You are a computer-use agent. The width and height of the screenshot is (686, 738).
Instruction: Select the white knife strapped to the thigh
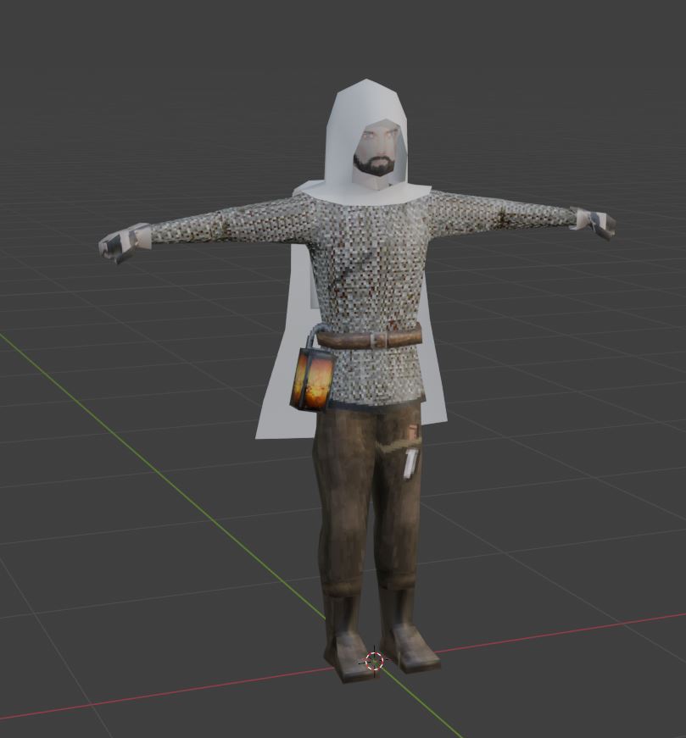[410, 463]
